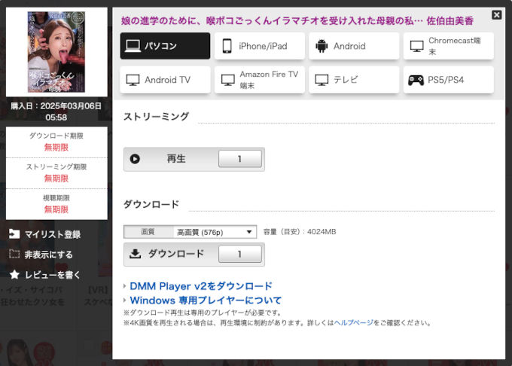Click the dashed-square icon beside 非表示にする
The image size is (512, 366).
tap(14, 255)
